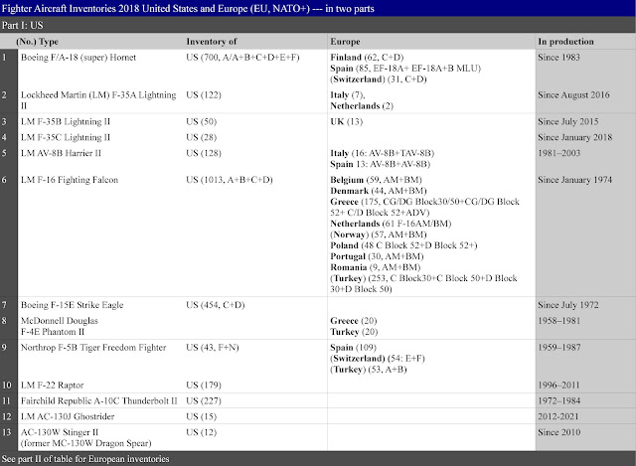
Task: Select 'LM F-22 Raptor' cell
Action: (x=52, y=385)
